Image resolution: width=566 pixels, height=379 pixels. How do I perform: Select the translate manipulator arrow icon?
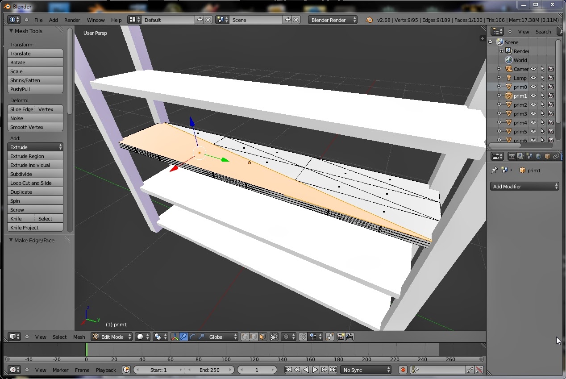click(183, 337)
